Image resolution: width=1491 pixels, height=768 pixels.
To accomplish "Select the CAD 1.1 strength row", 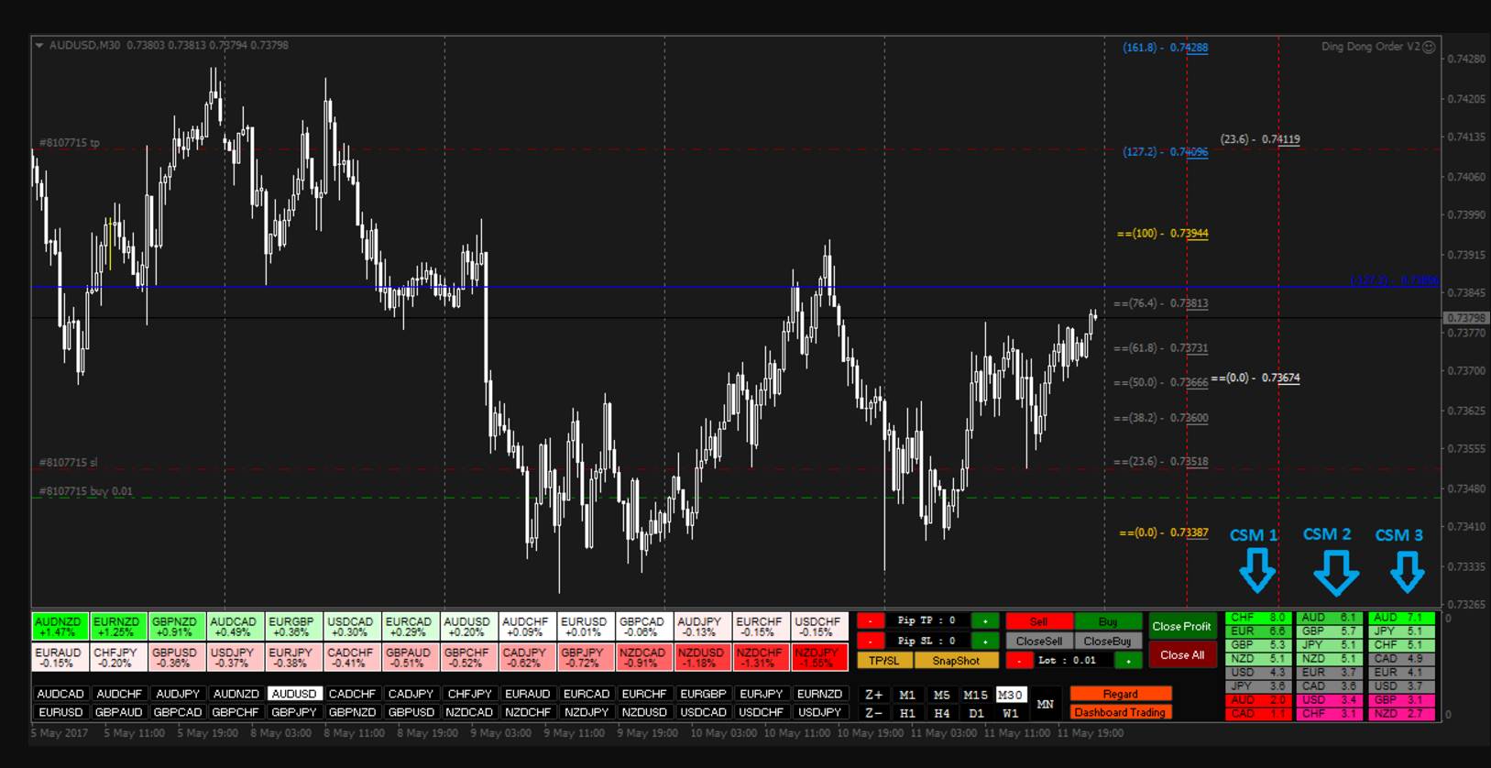I will [1258, 714].
